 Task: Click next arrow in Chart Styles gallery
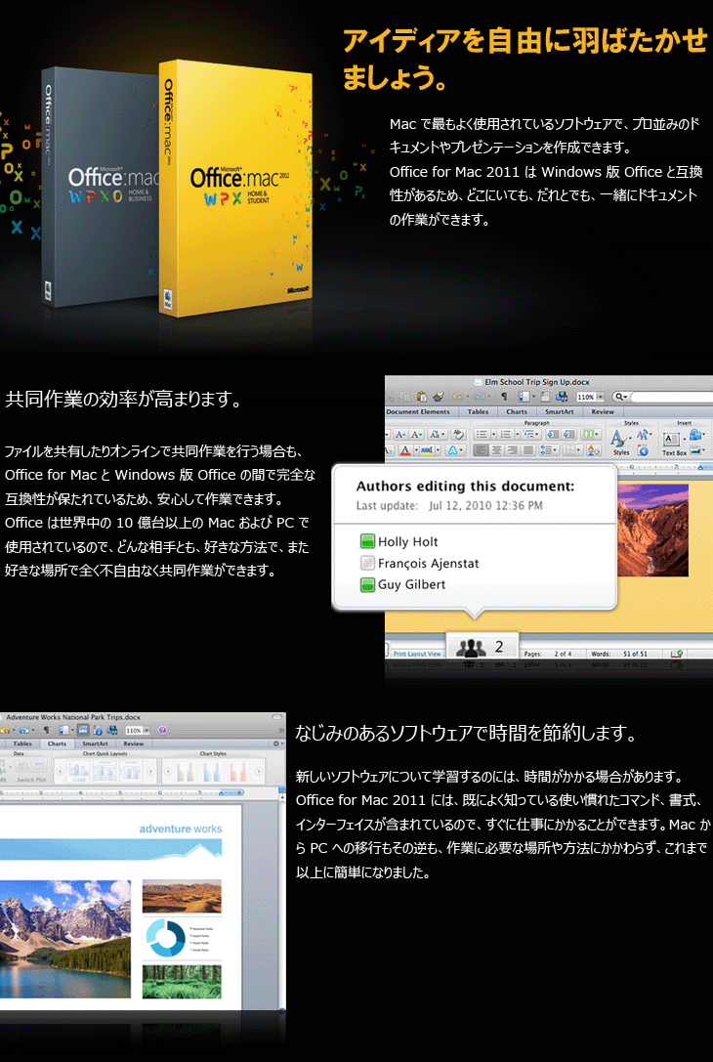[258, 771]
